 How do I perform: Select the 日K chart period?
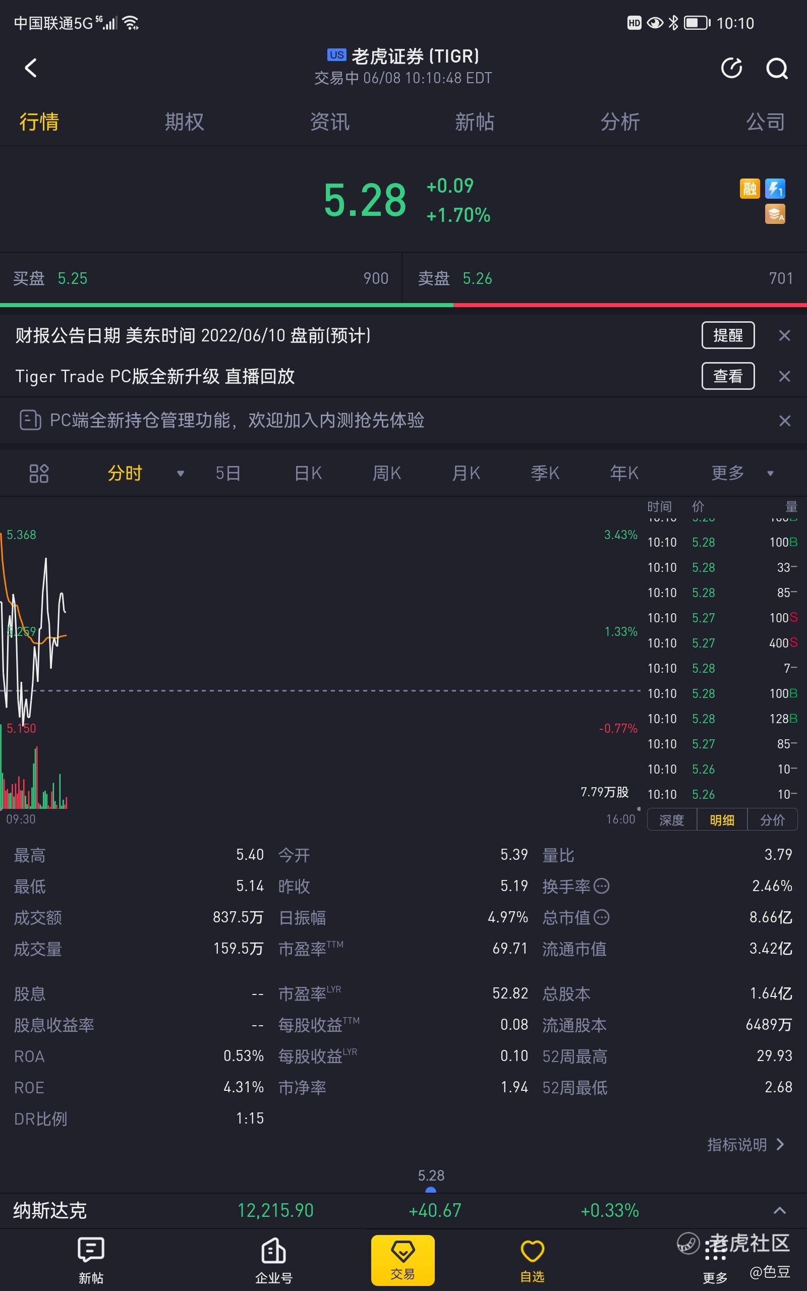coord(308,473)
